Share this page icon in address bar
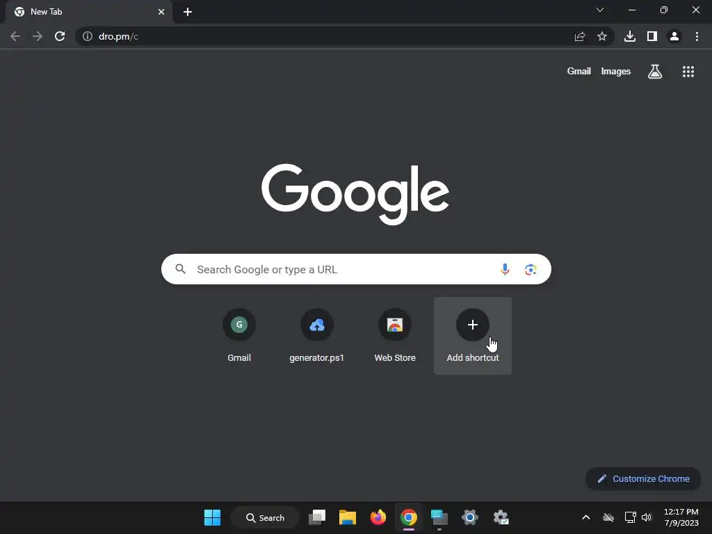 click(580, 36)
